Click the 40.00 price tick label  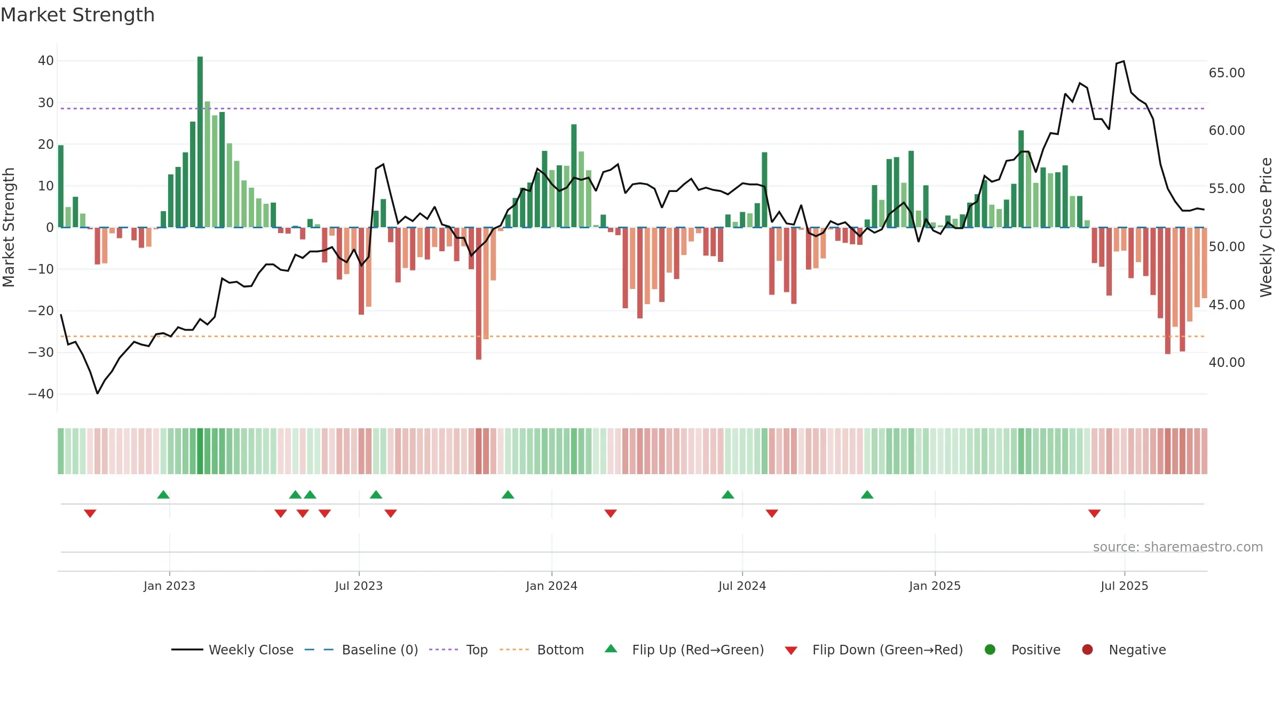pos(1227,362)
